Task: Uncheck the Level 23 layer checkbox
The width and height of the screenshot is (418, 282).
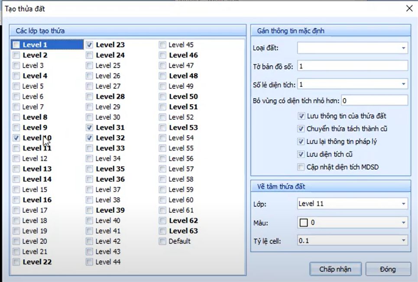Action: tap(90, 45)
